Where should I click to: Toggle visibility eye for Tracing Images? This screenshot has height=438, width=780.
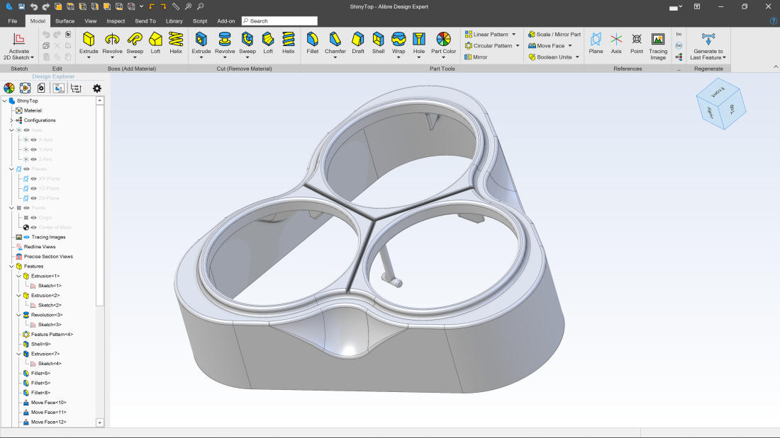click(x=26, y=237)
